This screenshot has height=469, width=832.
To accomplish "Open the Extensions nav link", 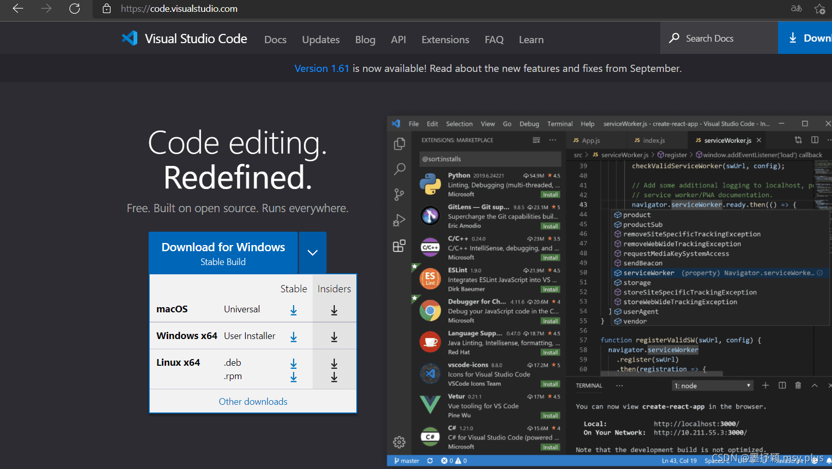I will [445, 40].
